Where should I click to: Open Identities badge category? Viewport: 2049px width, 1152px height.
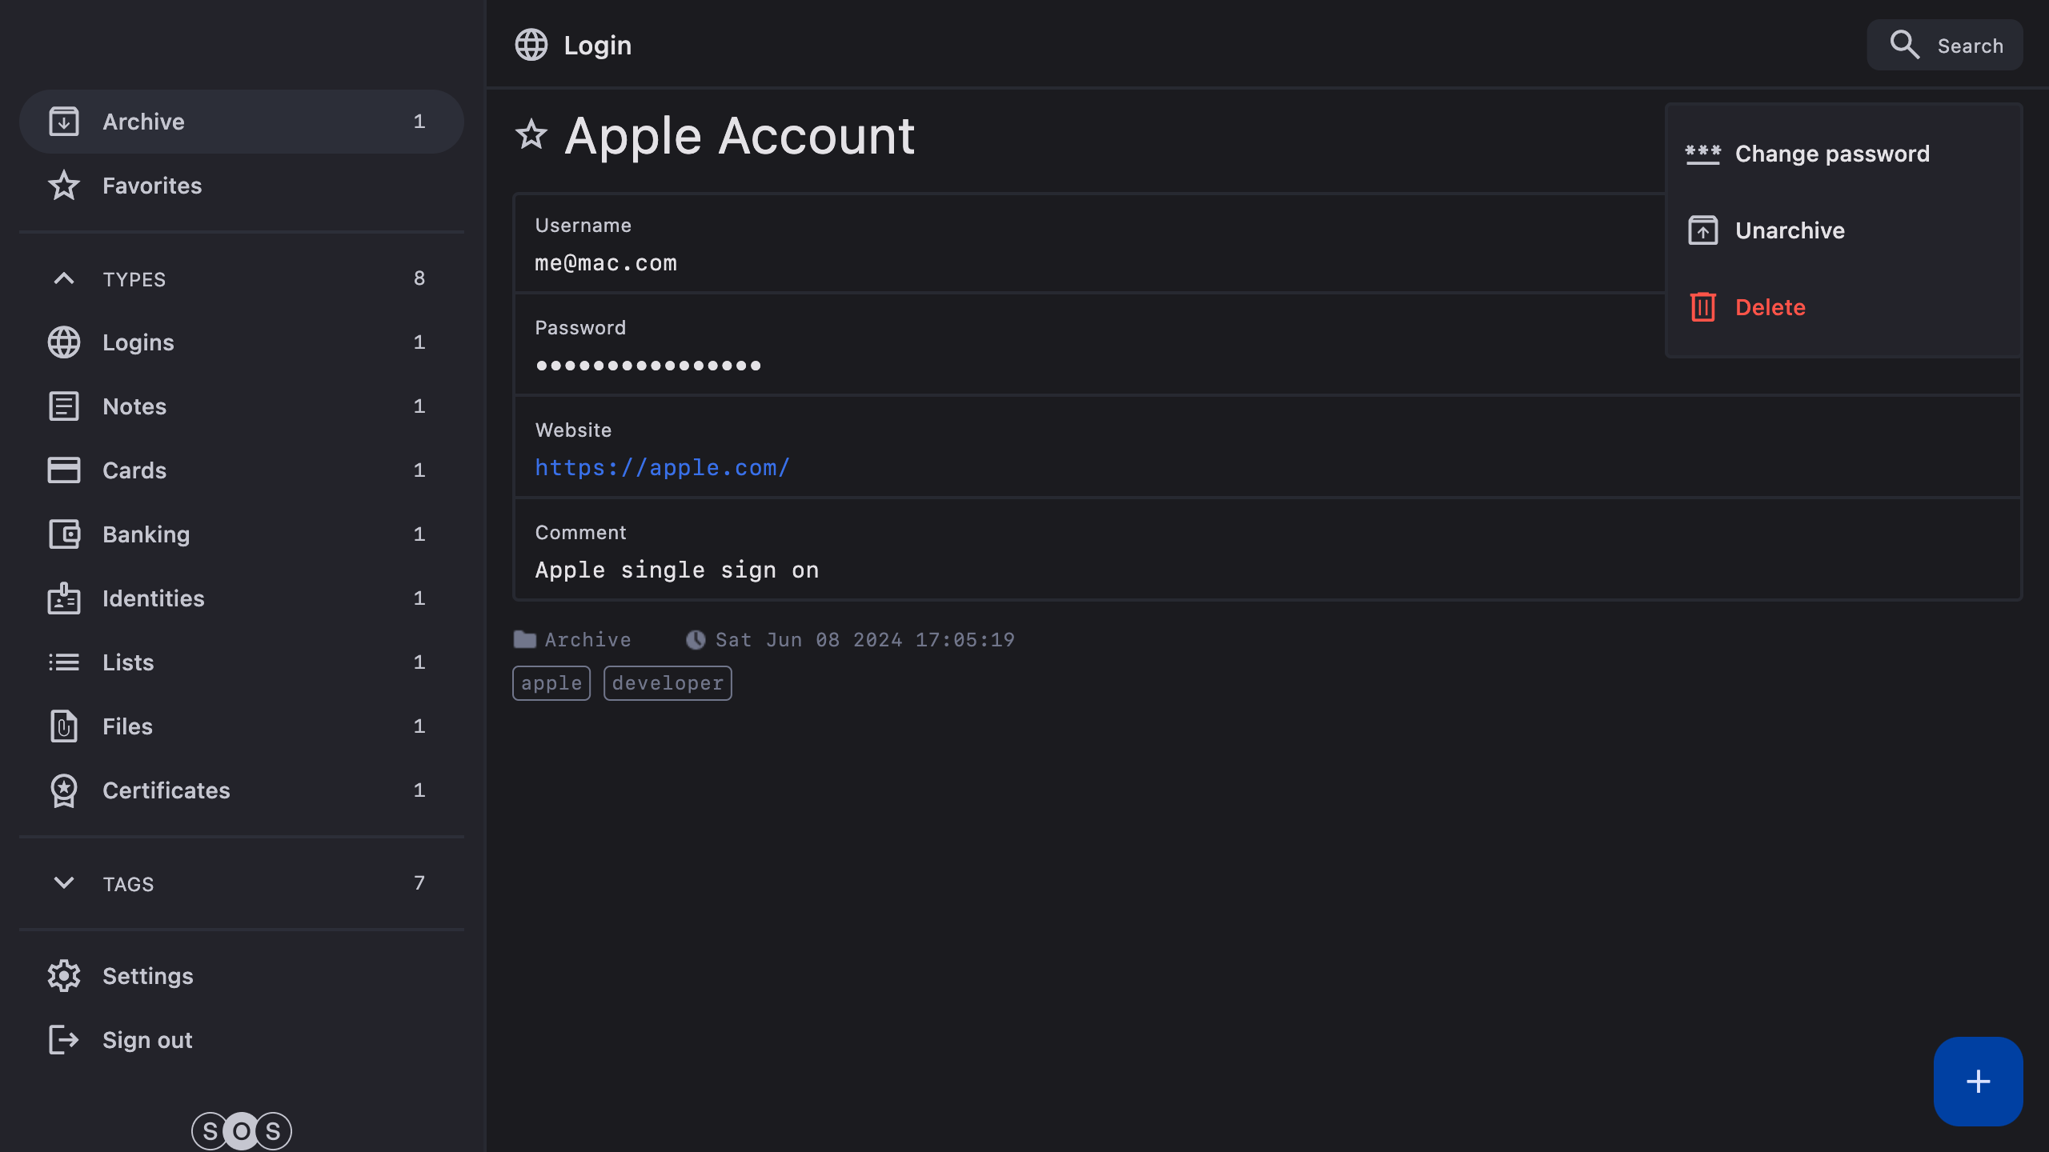[x=153, y=598]
